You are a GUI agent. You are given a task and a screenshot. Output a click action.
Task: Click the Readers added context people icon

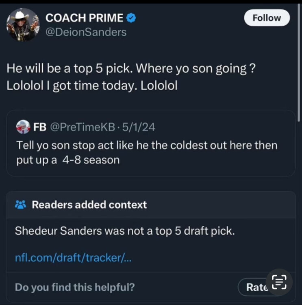point(20,205)
